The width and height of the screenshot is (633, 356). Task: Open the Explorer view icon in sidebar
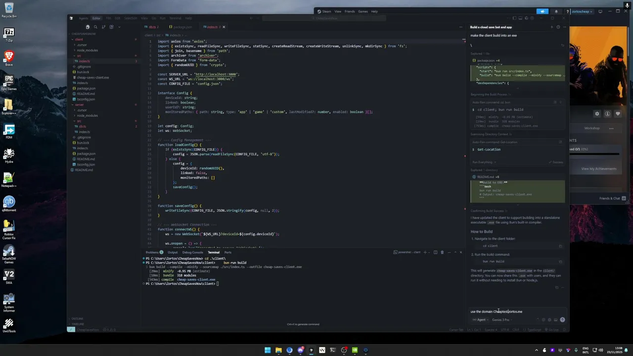(88, 27)
